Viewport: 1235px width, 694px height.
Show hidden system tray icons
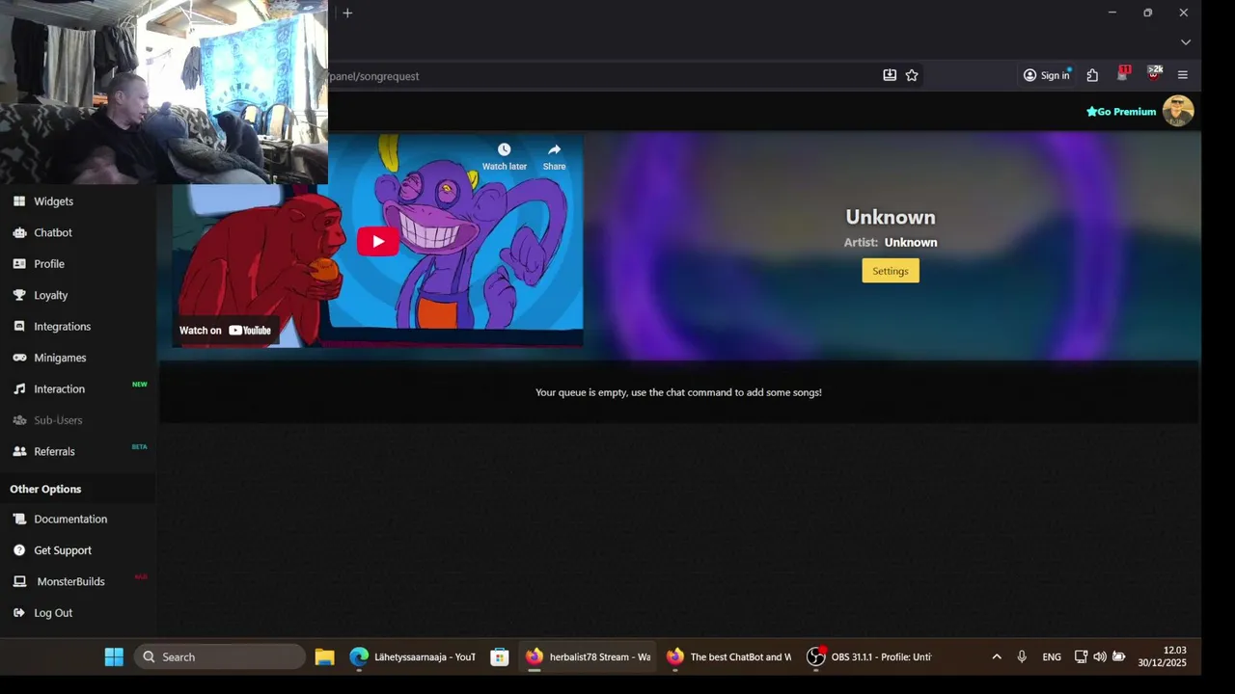coord(997,657)
